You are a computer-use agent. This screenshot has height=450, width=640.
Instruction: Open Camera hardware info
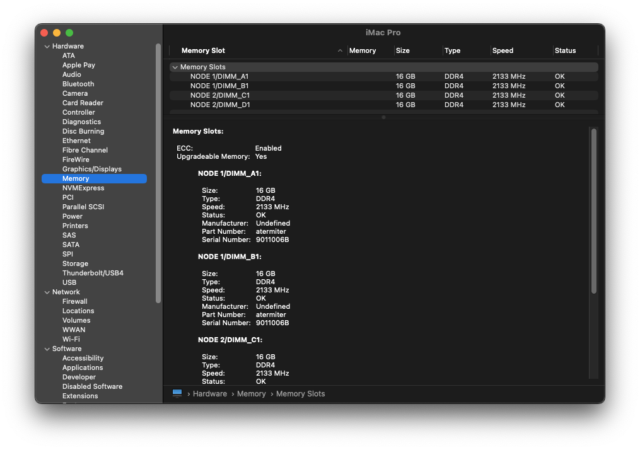click(x=75, y=93)
